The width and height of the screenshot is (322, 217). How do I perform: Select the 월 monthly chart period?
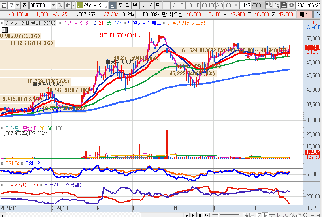127,5
